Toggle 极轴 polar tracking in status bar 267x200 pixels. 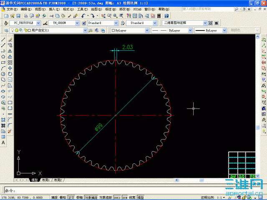coord(80,197)
